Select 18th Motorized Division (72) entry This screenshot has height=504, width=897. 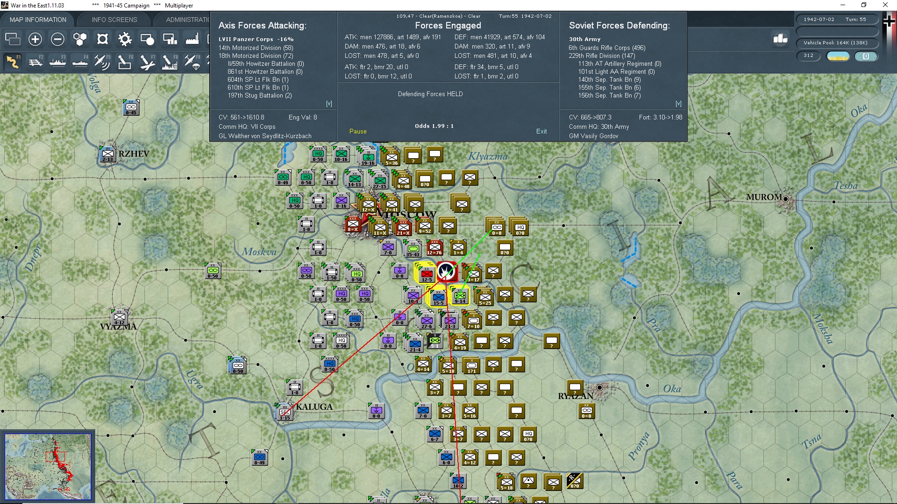(256, 56)
